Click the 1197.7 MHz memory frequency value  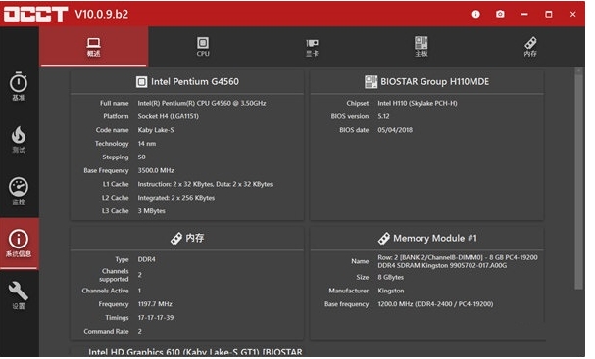(155, 304)
